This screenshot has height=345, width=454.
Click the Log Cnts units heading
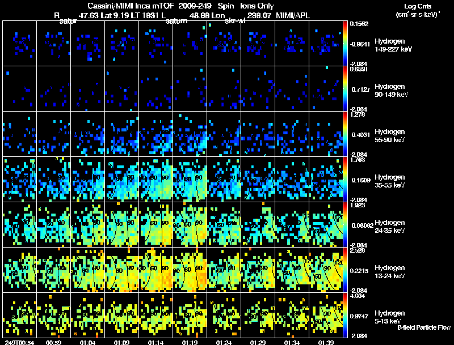(418, 6)
